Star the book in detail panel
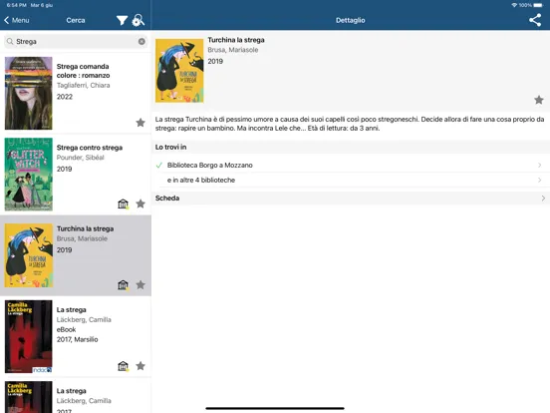The height and width of the screenshot is (413, 550). 539,100
